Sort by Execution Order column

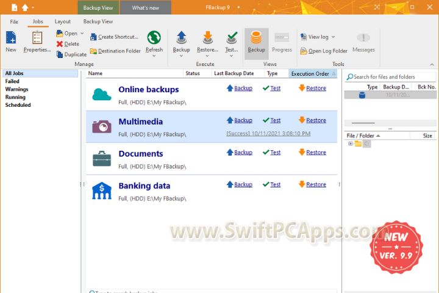pyautogui.click(x=312, y=73)
